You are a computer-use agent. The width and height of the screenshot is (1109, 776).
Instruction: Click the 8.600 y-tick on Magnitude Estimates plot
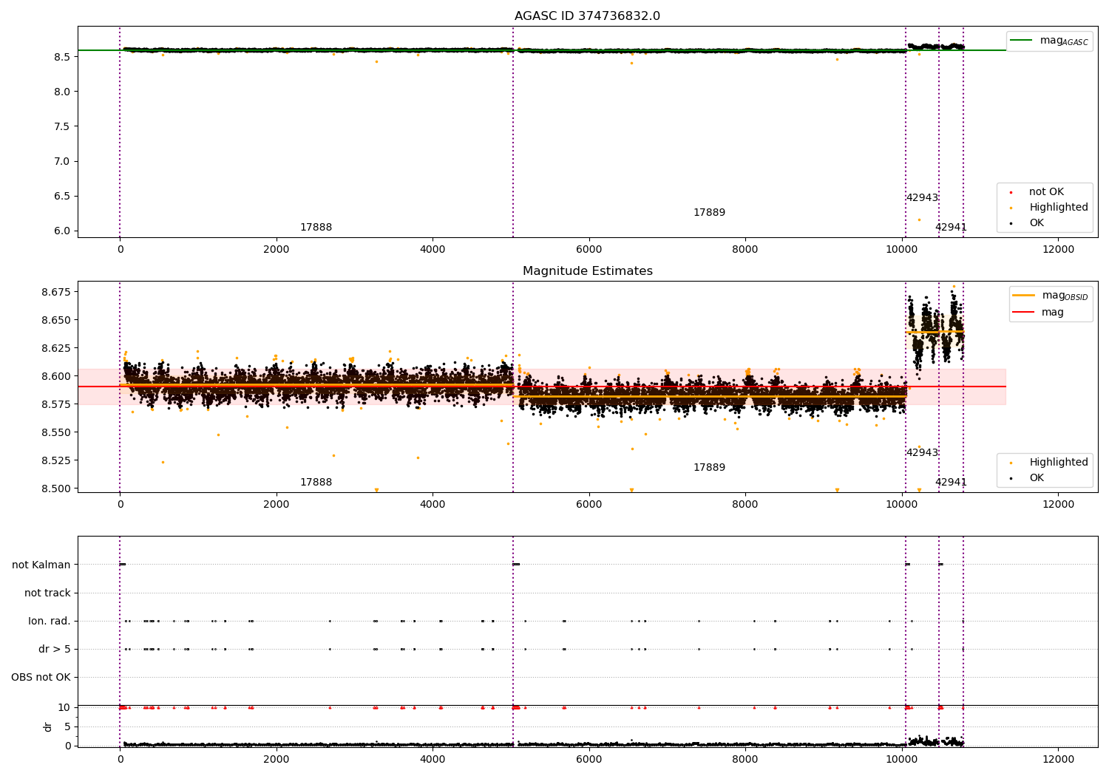click(x=56, y=376)
